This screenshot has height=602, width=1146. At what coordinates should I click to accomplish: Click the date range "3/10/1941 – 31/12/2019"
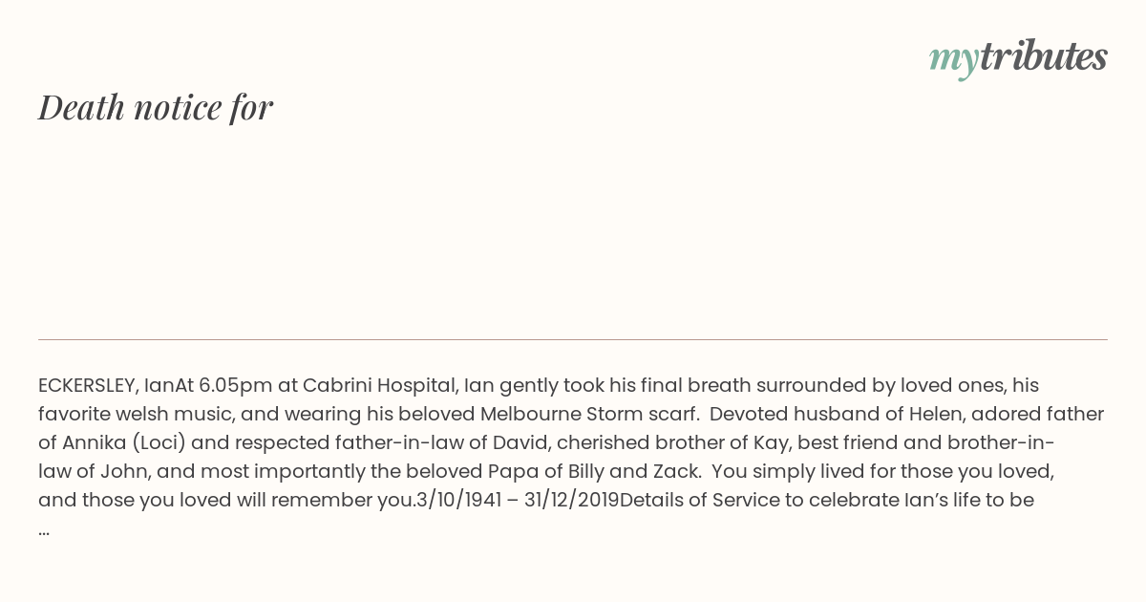(518, 501)
